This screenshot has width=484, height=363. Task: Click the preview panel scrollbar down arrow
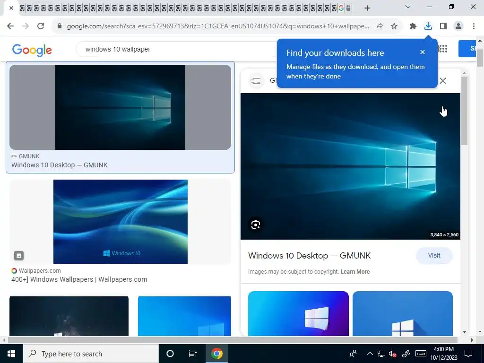[464, 332]
